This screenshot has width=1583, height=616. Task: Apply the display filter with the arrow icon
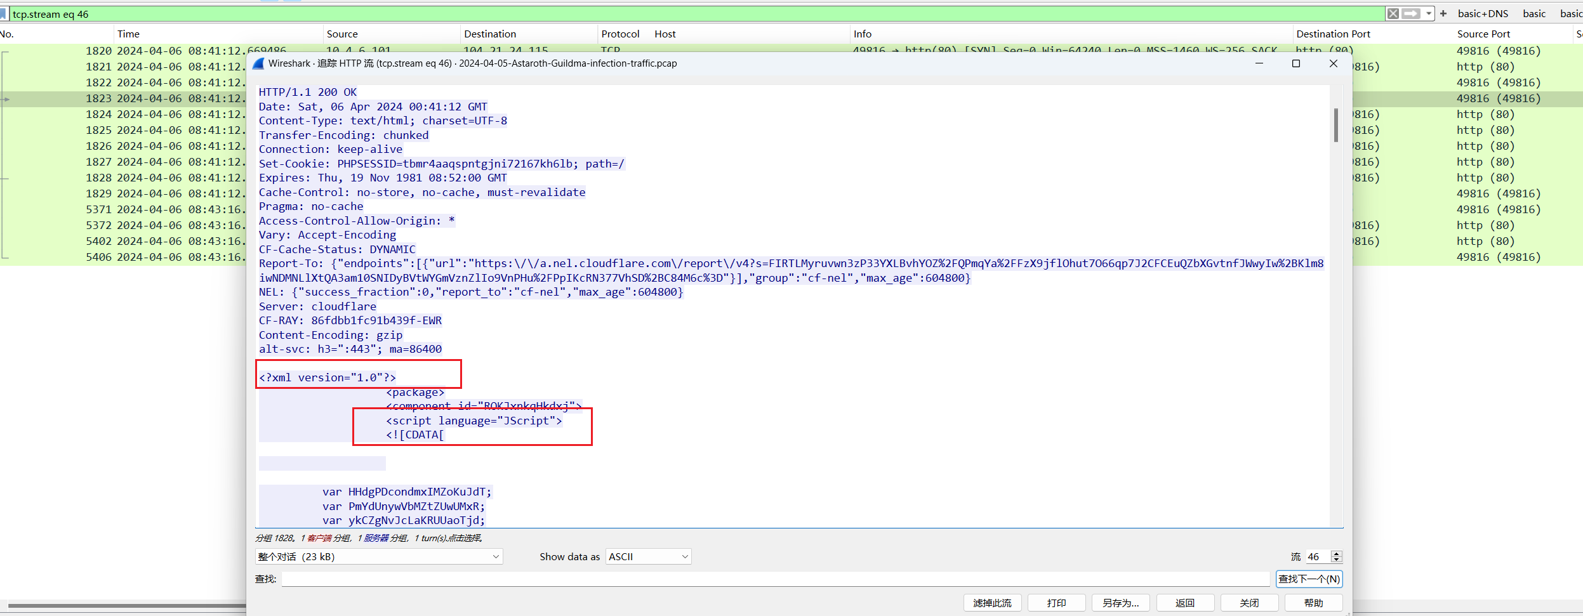(x=1410, y=13)
